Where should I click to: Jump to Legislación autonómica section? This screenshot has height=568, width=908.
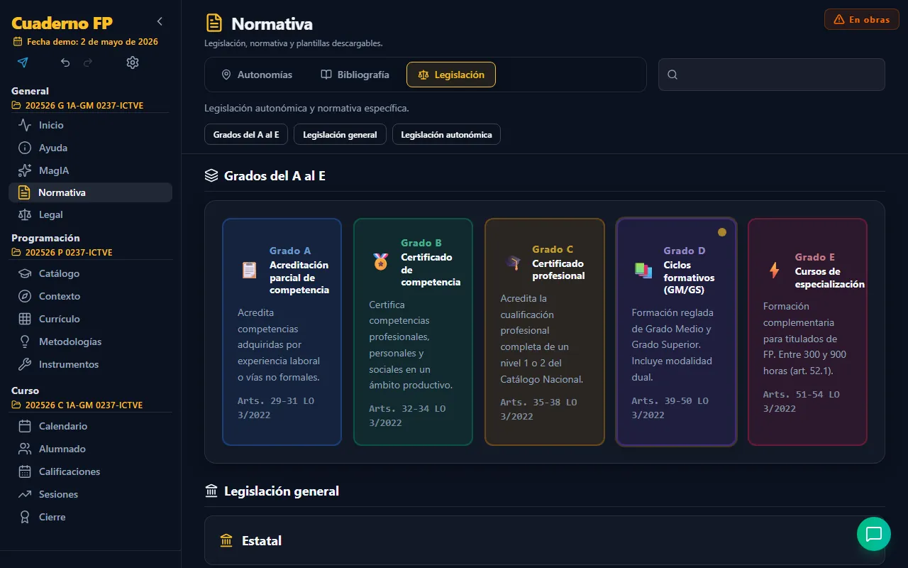pos(446,134)
